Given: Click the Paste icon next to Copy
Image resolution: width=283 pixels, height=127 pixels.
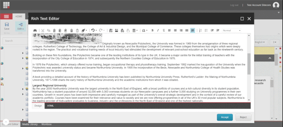Looking at the screenshot, I should [x=54, y=31].
